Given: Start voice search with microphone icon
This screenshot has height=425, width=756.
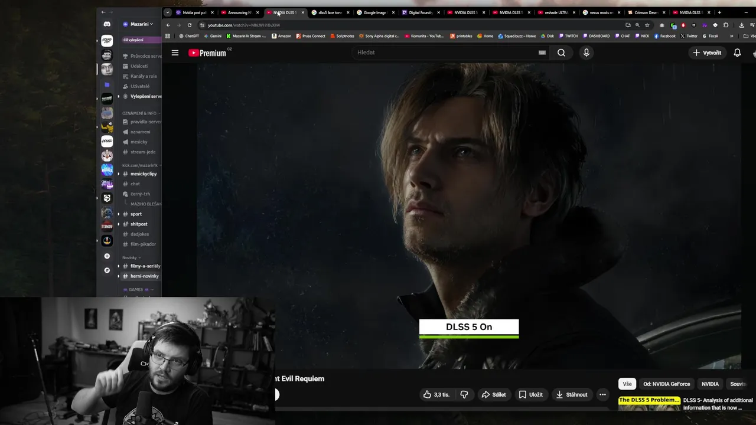Looking at the screenshot, I should tap(586, 53).
